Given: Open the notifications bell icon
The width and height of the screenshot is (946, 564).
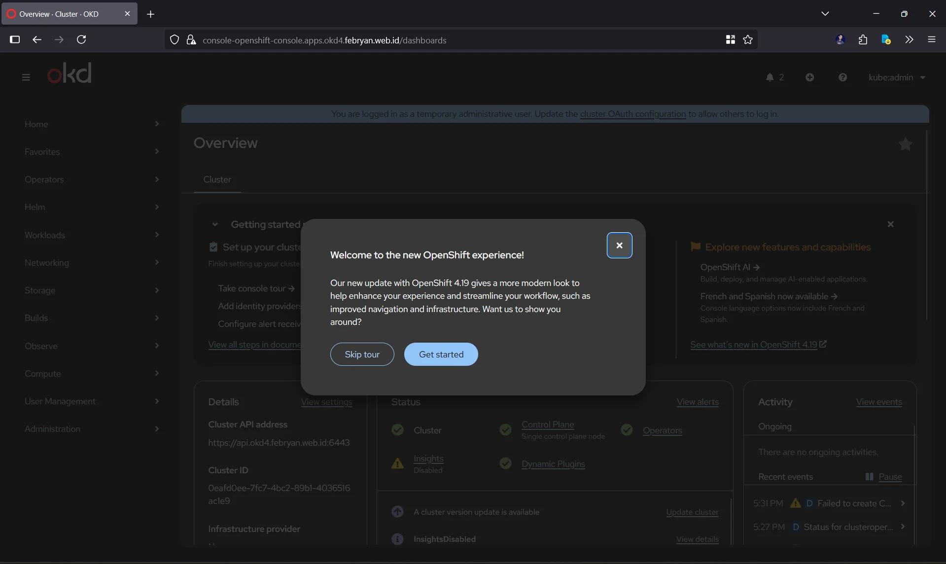Looking at the screenshot, I should point(770,77).
